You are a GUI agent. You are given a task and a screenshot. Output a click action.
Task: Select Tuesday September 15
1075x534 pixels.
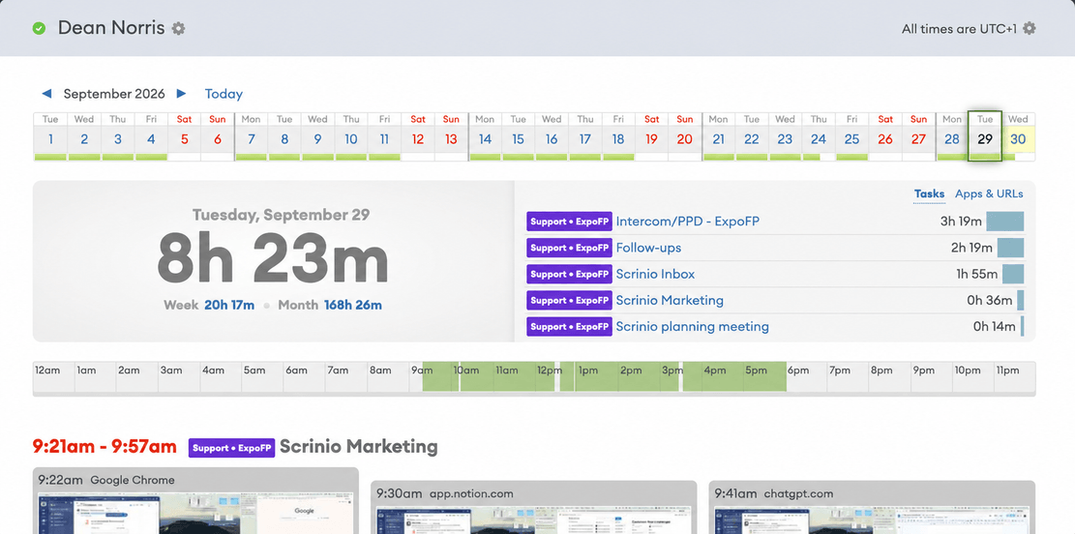coord(519,136)
